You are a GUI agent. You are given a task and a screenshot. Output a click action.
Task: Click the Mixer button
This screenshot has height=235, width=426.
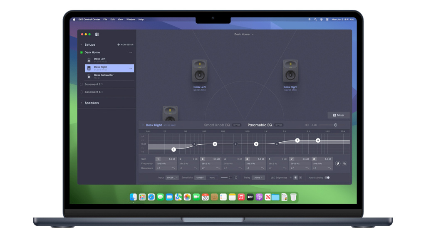(338, 115)
